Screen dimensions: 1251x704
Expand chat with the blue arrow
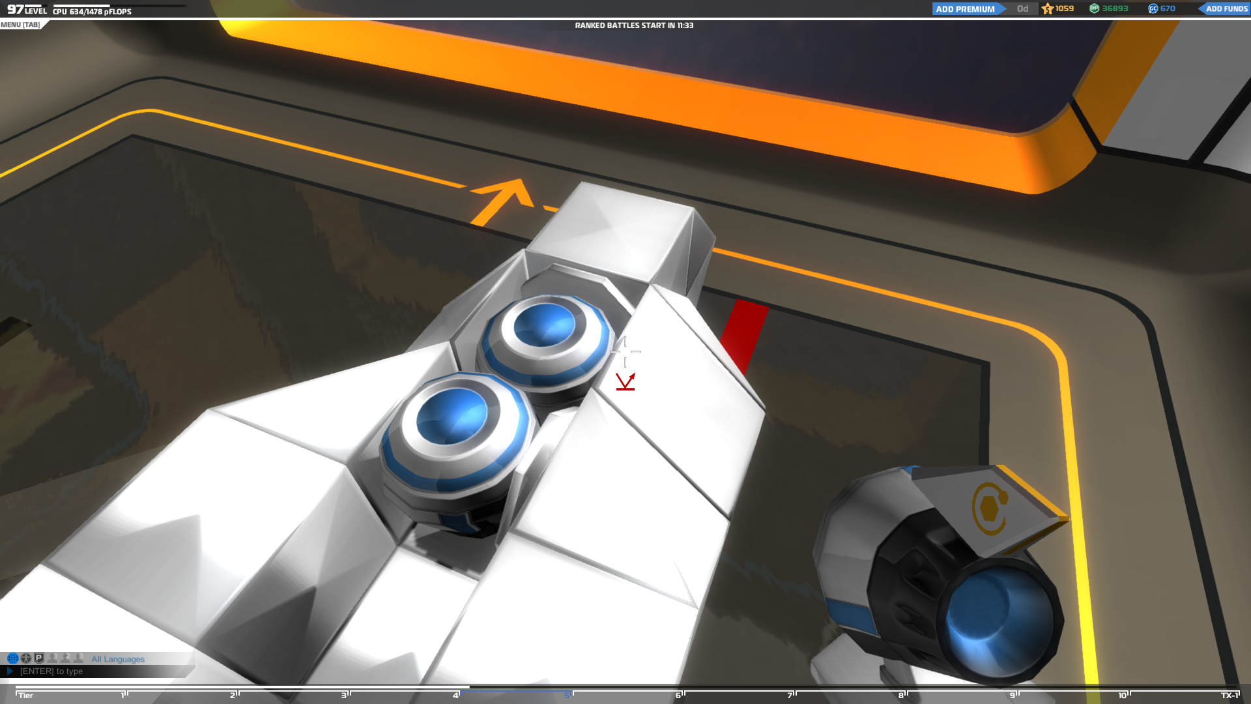(x=10, y=671)
